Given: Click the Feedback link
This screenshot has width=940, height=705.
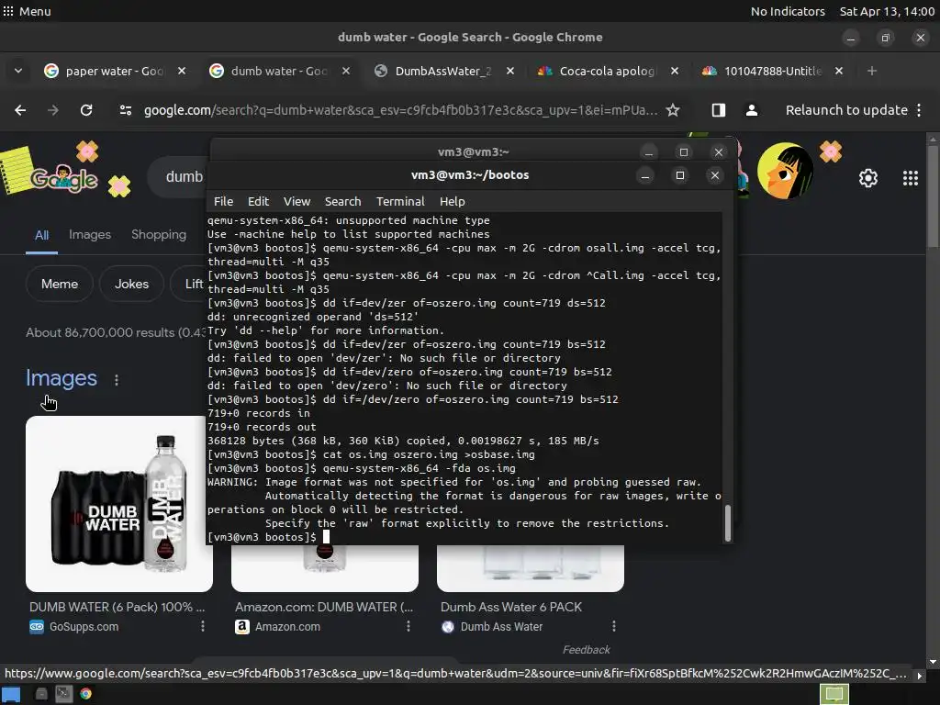Looking at the screenshot, I should pyautogui.click(x=586, y=650).
